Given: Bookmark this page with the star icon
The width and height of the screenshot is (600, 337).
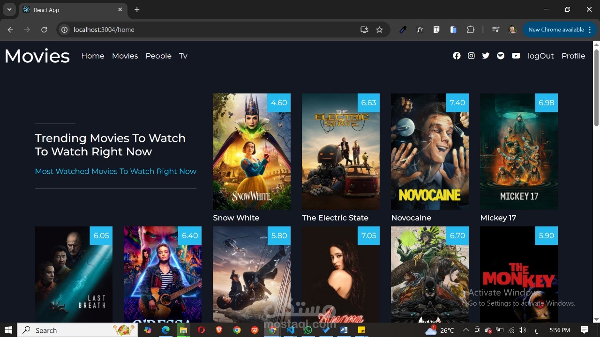Looking at the screenshot, I should point(379,29).
